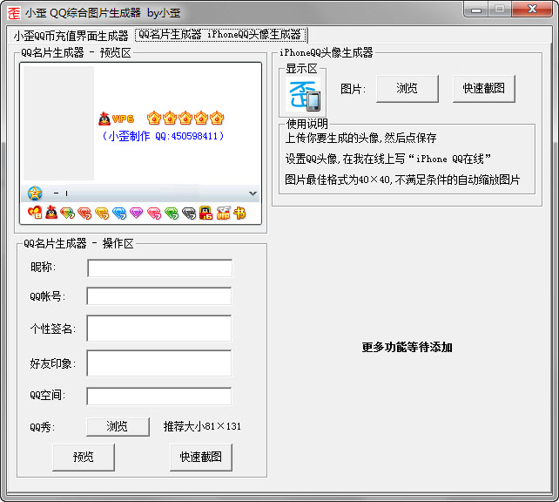Focus the 个性签名 text box
The width and height of the screenshot is (559, 502).
(x=159, y=328)
